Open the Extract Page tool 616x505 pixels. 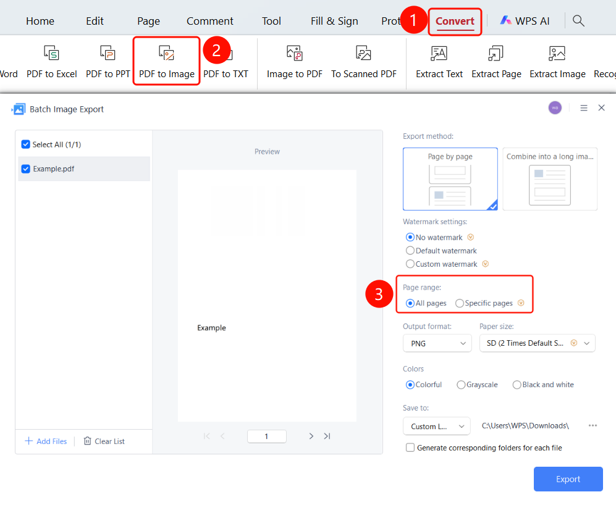tap(496, 61)
